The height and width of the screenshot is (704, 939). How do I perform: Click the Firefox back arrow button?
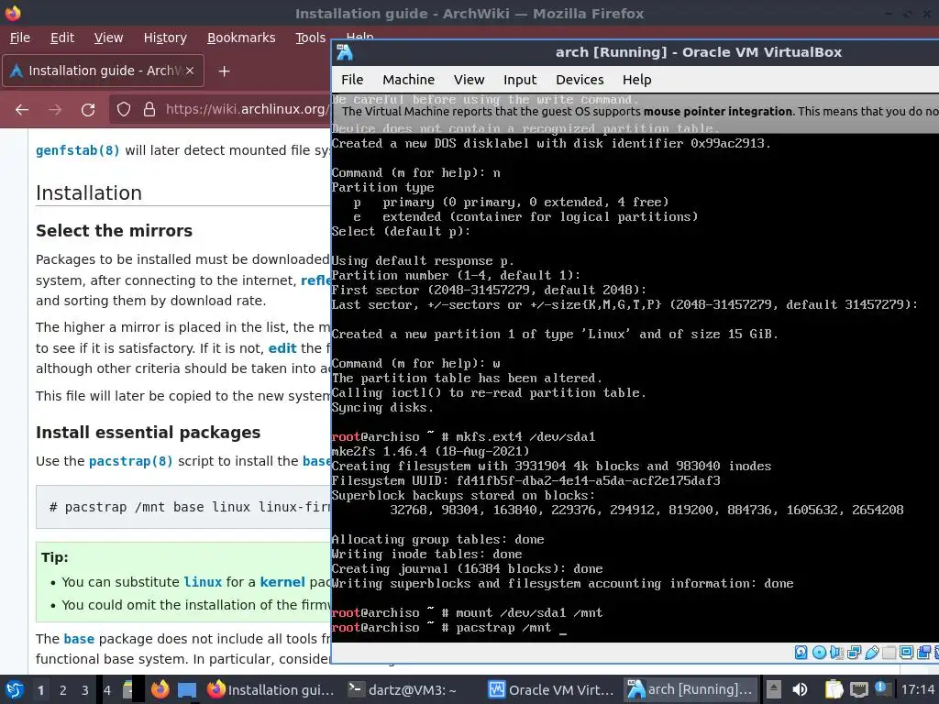point(22,110)
